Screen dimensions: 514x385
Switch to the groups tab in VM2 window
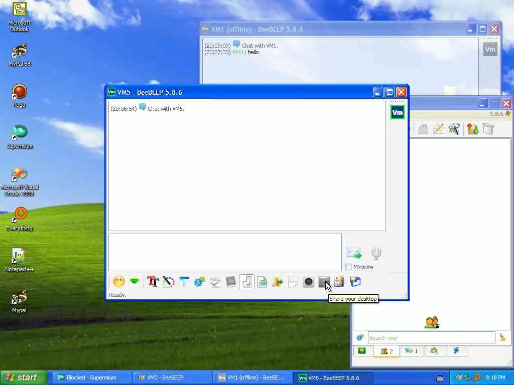(x=435, y=351)
